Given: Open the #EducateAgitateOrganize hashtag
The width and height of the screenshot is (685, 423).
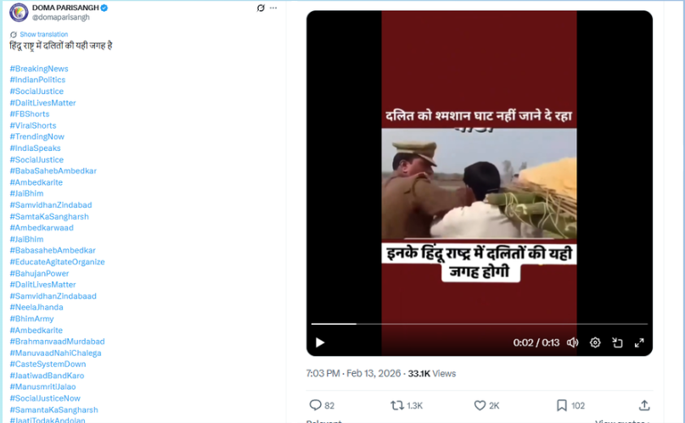Looking at the screenshot, I should [57, 262].
